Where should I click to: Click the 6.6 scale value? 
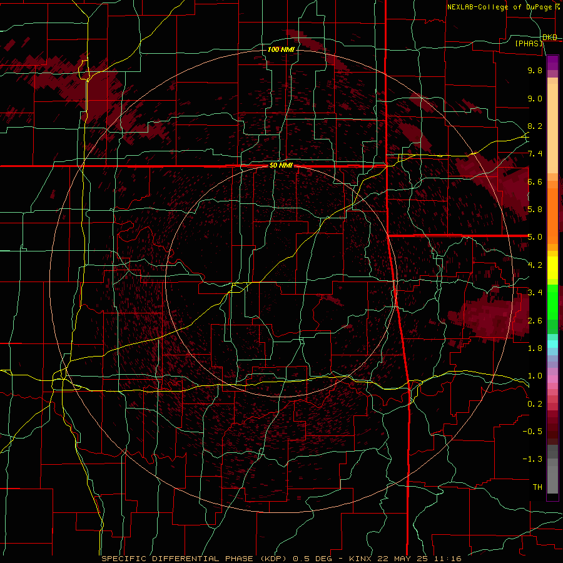click(535, 181)
